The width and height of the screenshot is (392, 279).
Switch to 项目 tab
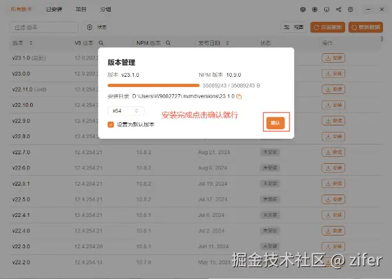pyautogui.click(x=81, y=10)
